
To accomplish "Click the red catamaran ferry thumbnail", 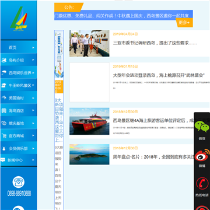I will (x=89, y=121).
